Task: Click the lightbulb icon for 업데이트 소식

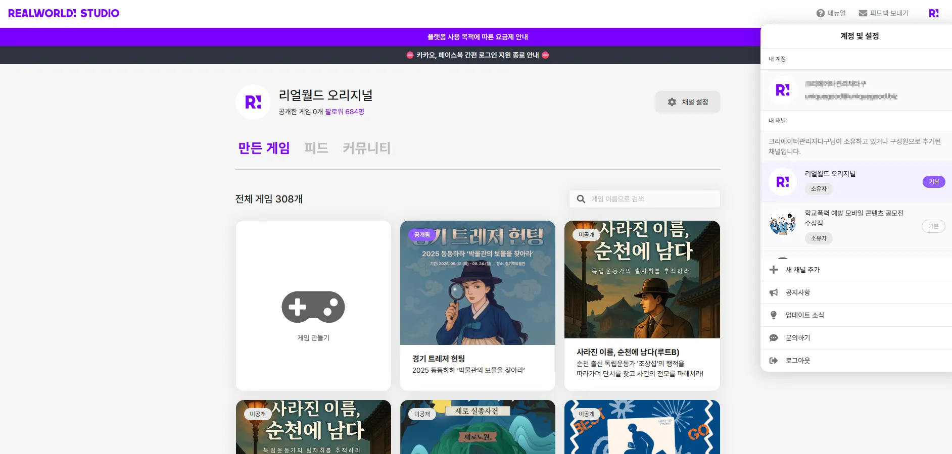Action: pyautogui.click(x=774, y=315)
